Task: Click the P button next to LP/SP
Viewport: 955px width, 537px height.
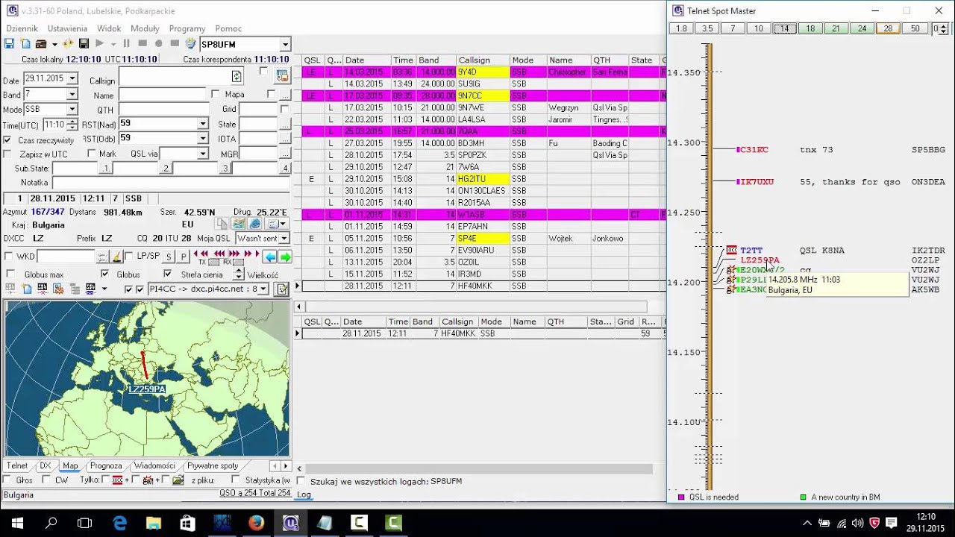Action: coord(184,257)
